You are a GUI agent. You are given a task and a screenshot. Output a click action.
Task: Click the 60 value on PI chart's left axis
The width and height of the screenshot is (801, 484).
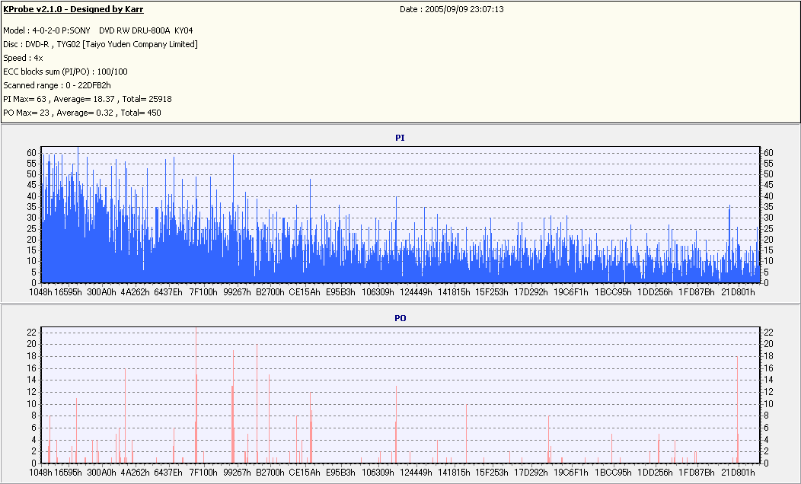tap(32, 153)
